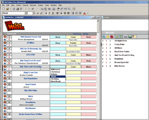Select set 3 red circle in Setlist
Viewport: 149px width, 120px height.
pyautogui.click(x=112, y=37)
